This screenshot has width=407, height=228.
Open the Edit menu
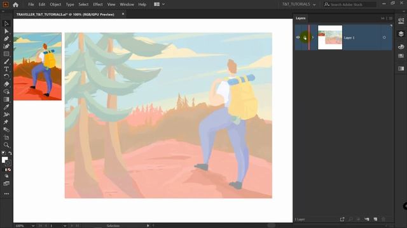[x=42, y=4]
